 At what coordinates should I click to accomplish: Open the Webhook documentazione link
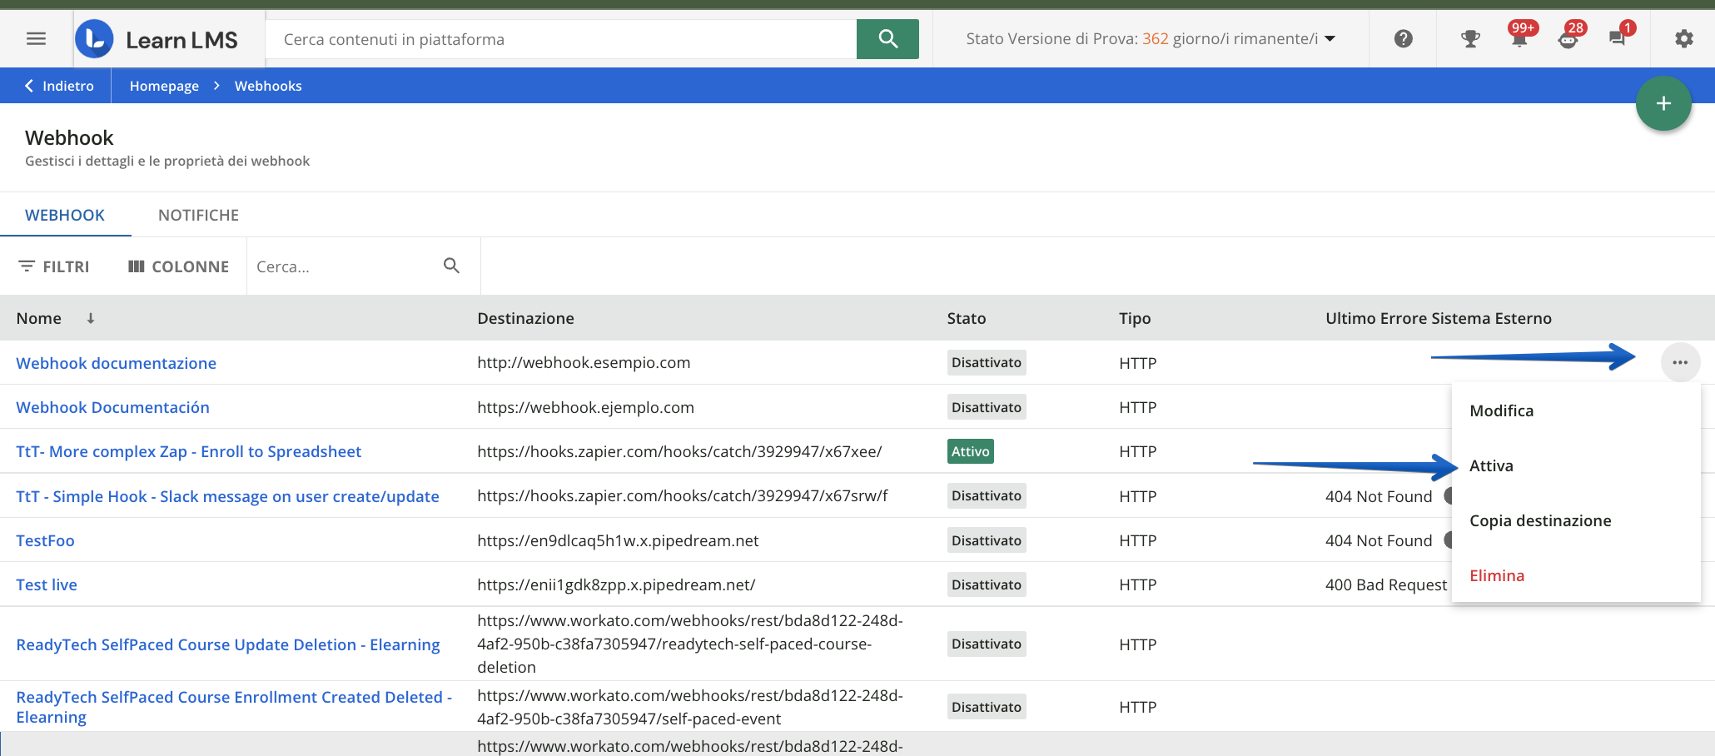(117, 363)
